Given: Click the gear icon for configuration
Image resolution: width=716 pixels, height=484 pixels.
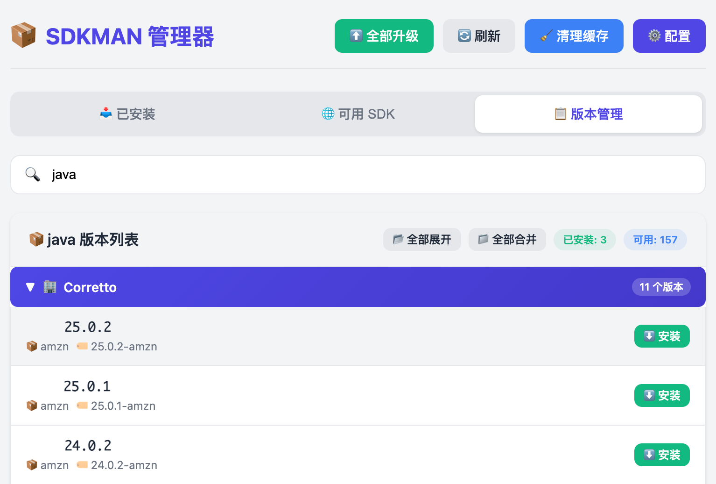Looking at the screenshot, I should (x=654, y=36).
